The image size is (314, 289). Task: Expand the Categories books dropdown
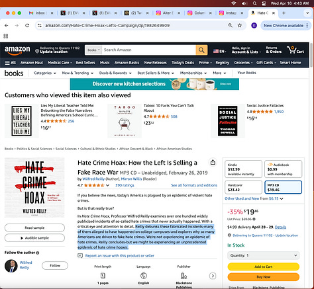click(45, 73)
